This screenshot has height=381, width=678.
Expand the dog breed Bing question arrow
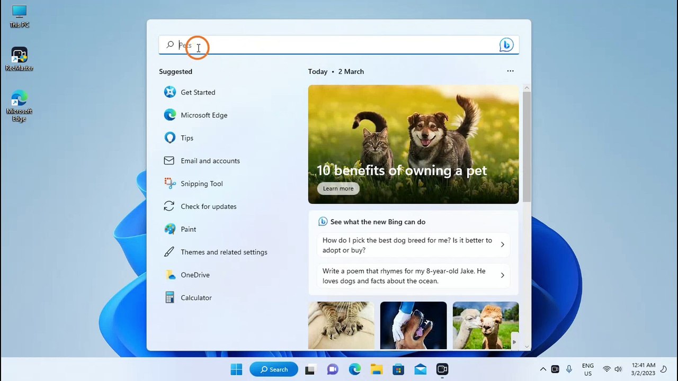point(502,245)
